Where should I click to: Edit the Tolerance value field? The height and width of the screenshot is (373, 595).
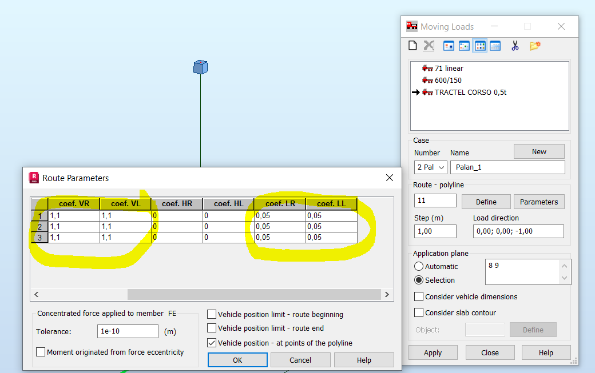point(127,331)
